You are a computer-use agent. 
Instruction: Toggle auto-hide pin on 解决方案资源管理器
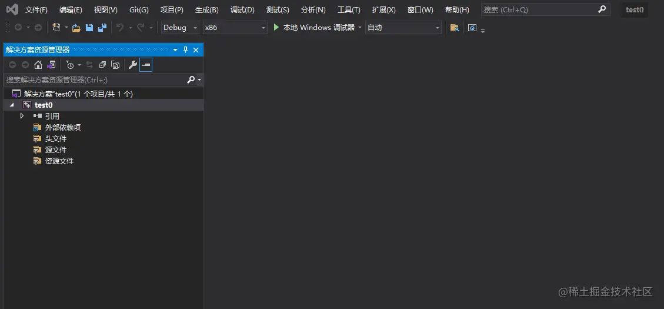(x=185, y=50)
